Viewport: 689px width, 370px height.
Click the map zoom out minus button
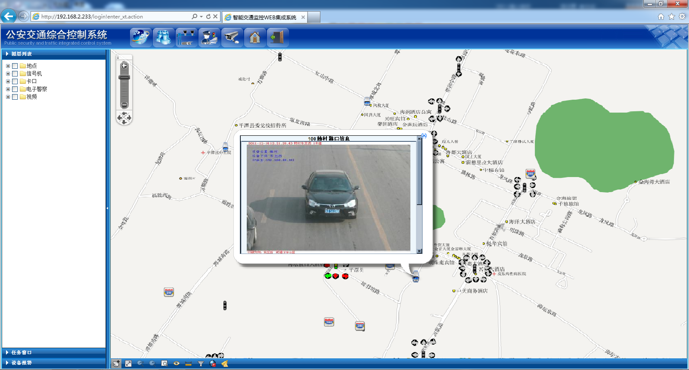click(124, 105)
